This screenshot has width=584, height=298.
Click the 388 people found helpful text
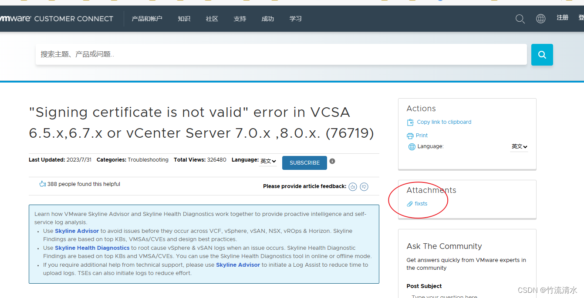pos(84,184)
